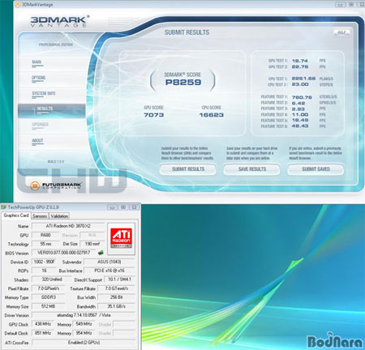This screenshot has width=365, height=350.
Task: Click the GPU Clock field '438 MHz'
Action: click(x=43, y=324)
